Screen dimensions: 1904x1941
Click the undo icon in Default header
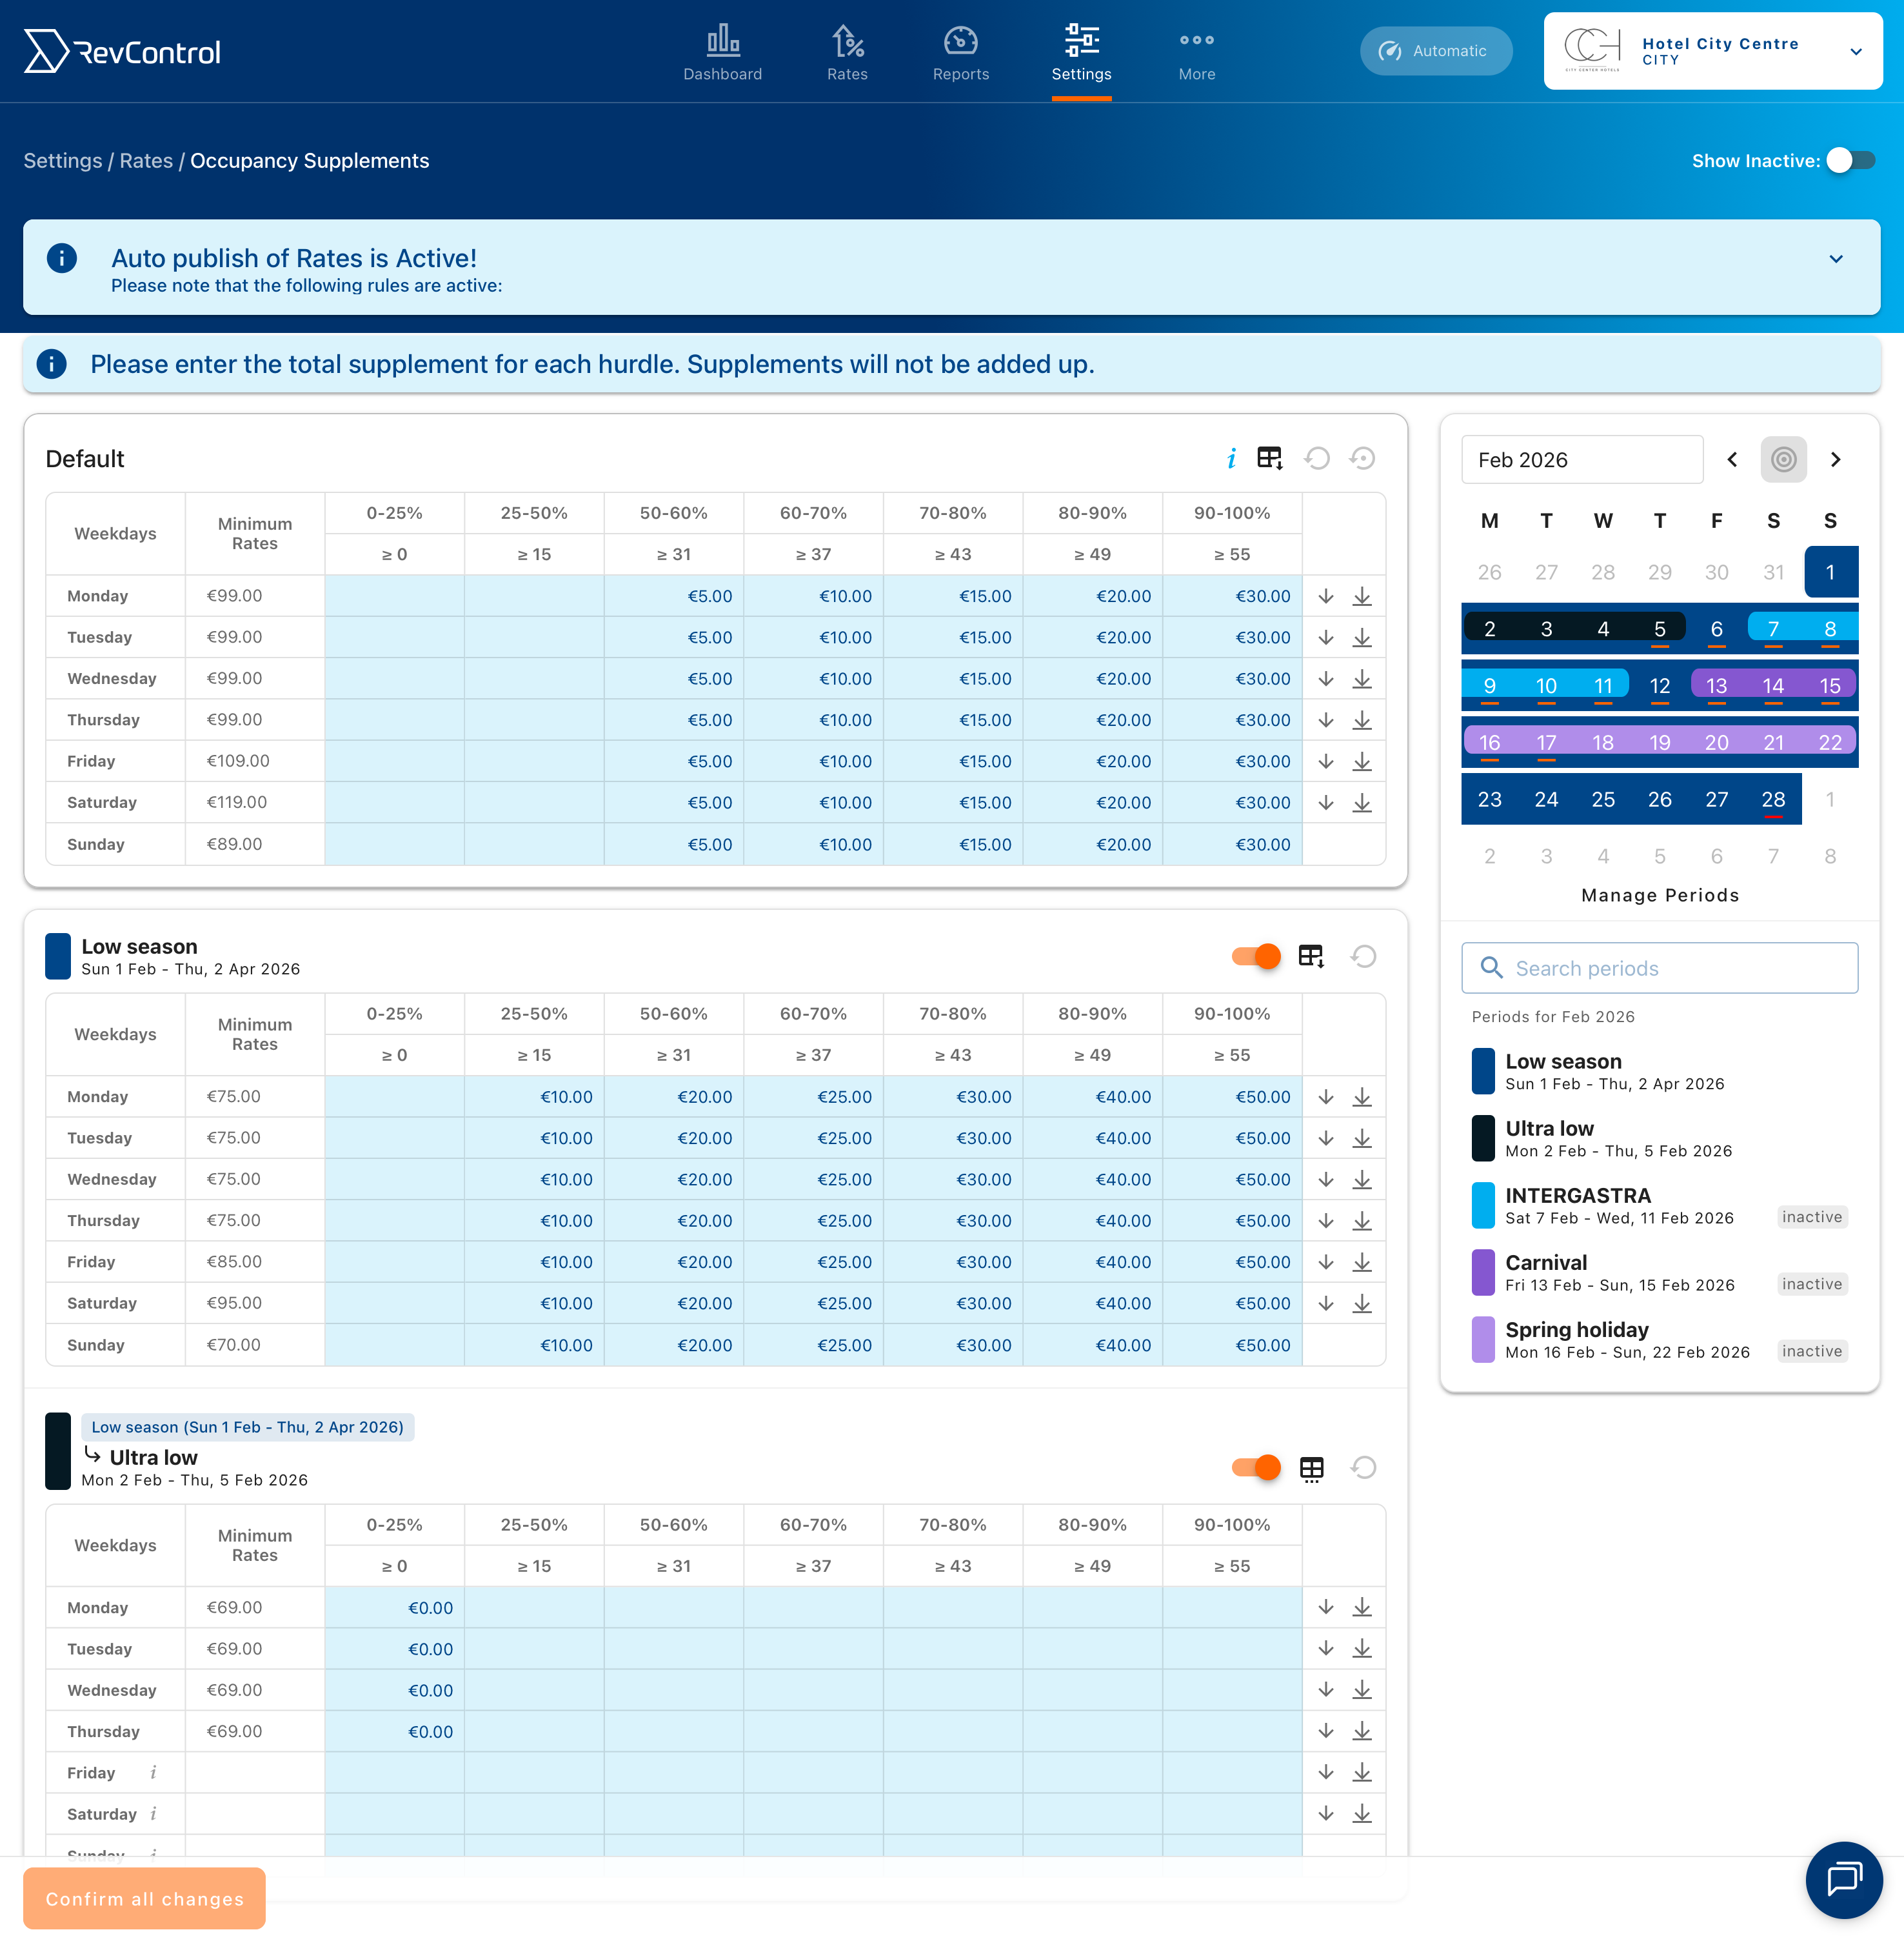[x=1317, y=458]
